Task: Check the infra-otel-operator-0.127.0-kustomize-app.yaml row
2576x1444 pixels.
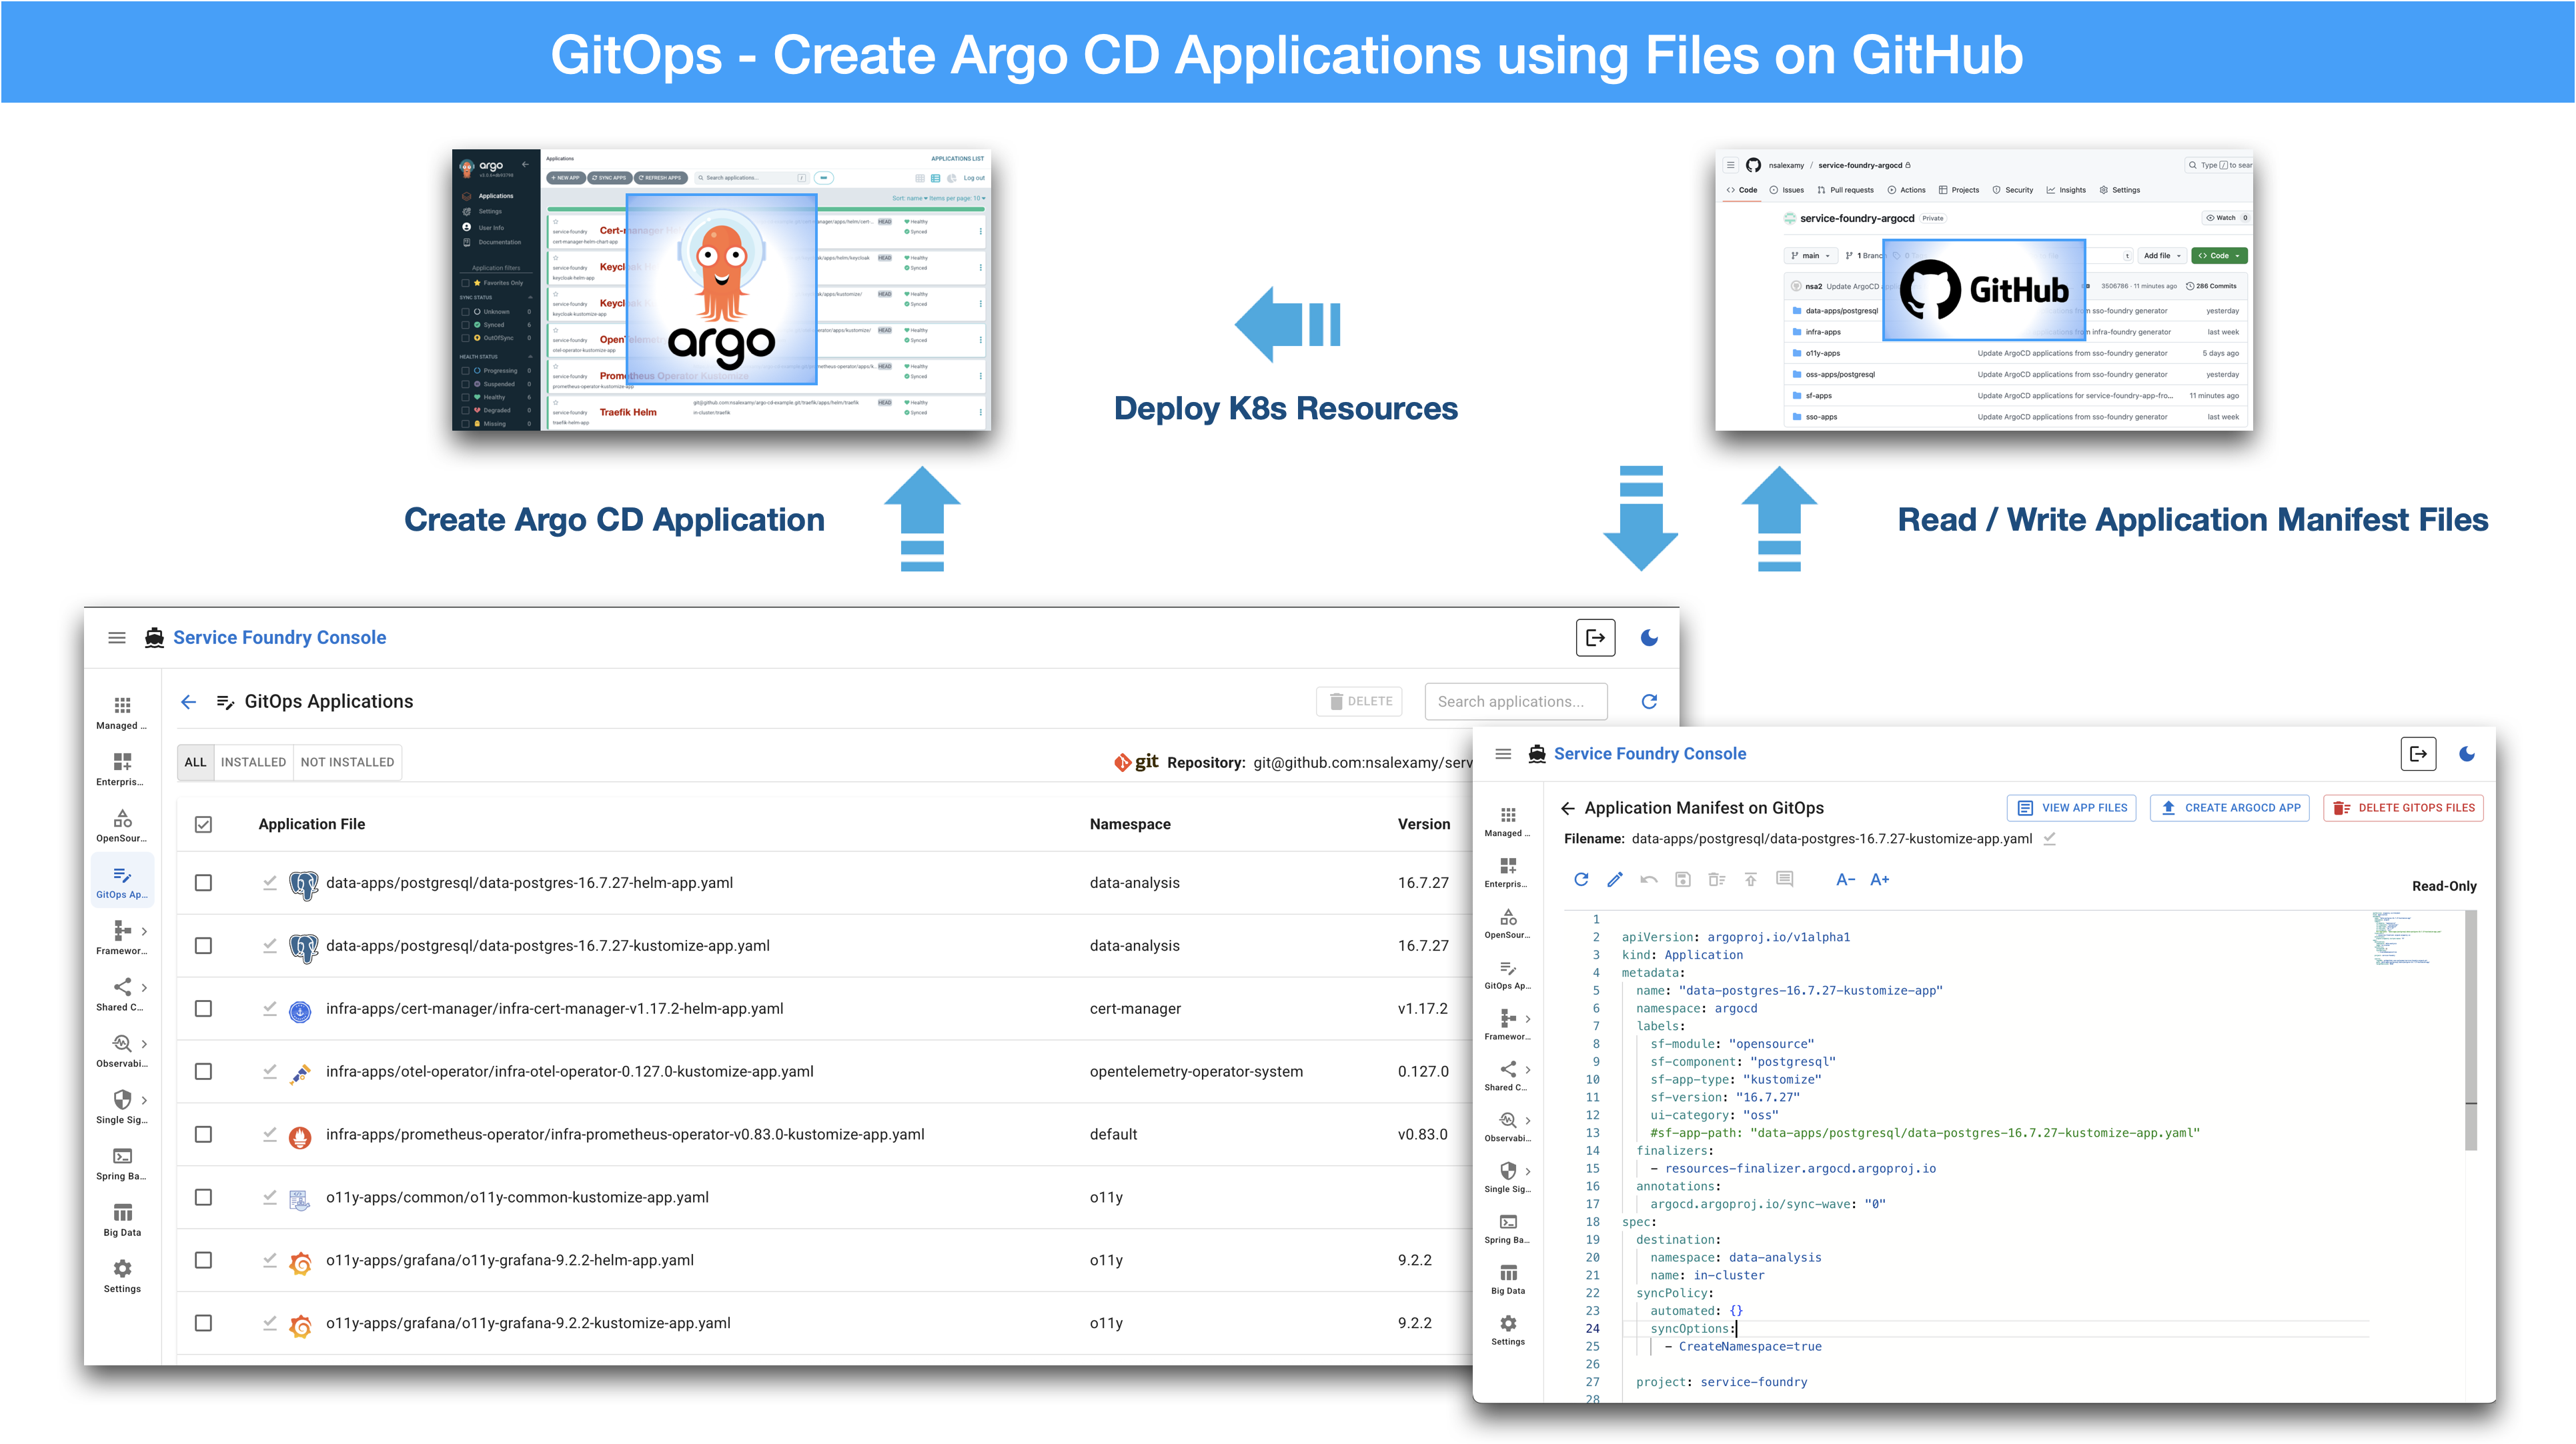Action: point(203,1071)
